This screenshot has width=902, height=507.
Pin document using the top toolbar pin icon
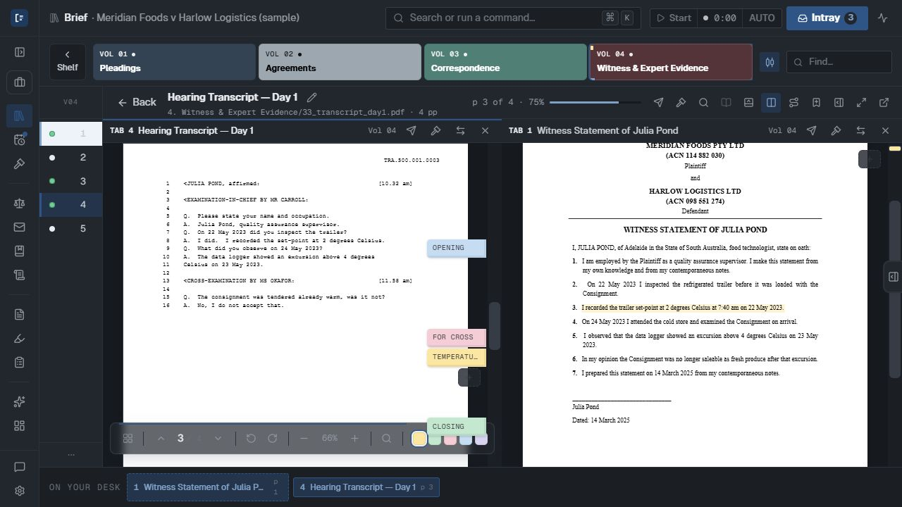pos(681,102)
